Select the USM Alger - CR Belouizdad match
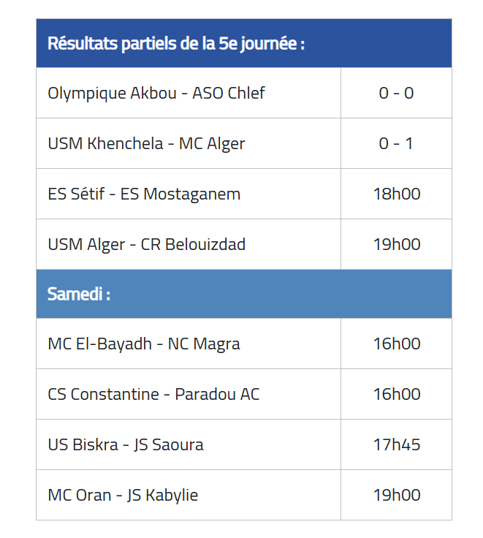This screenshot has width=483, height=538. point(189,244)
